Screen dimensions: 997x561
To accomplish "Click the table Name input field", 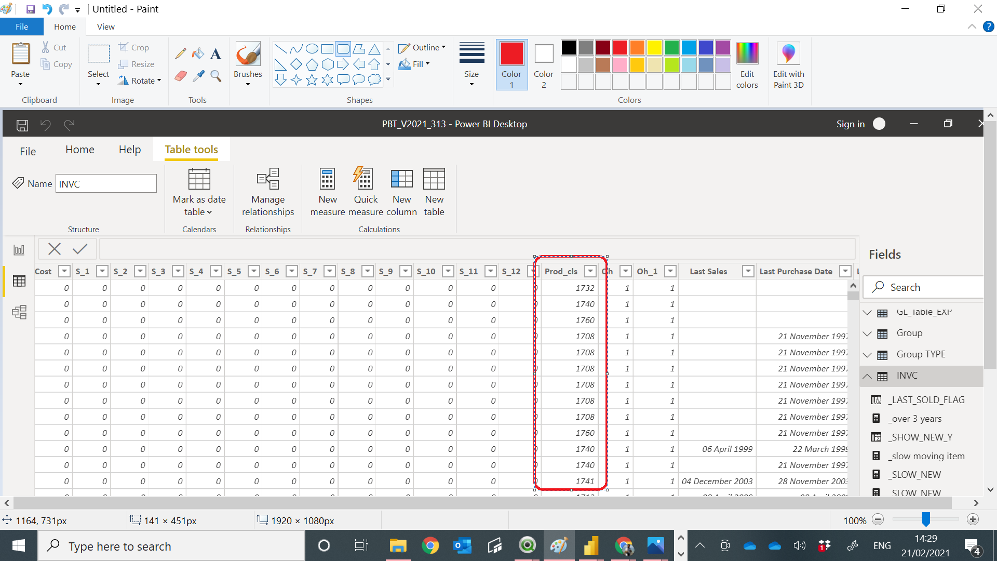I will tap(106, 184).
